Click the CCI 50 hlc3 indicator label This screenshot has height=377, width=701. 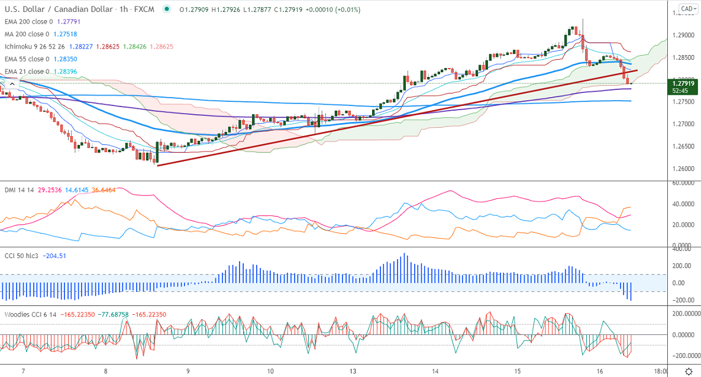[x=21, y=256]
